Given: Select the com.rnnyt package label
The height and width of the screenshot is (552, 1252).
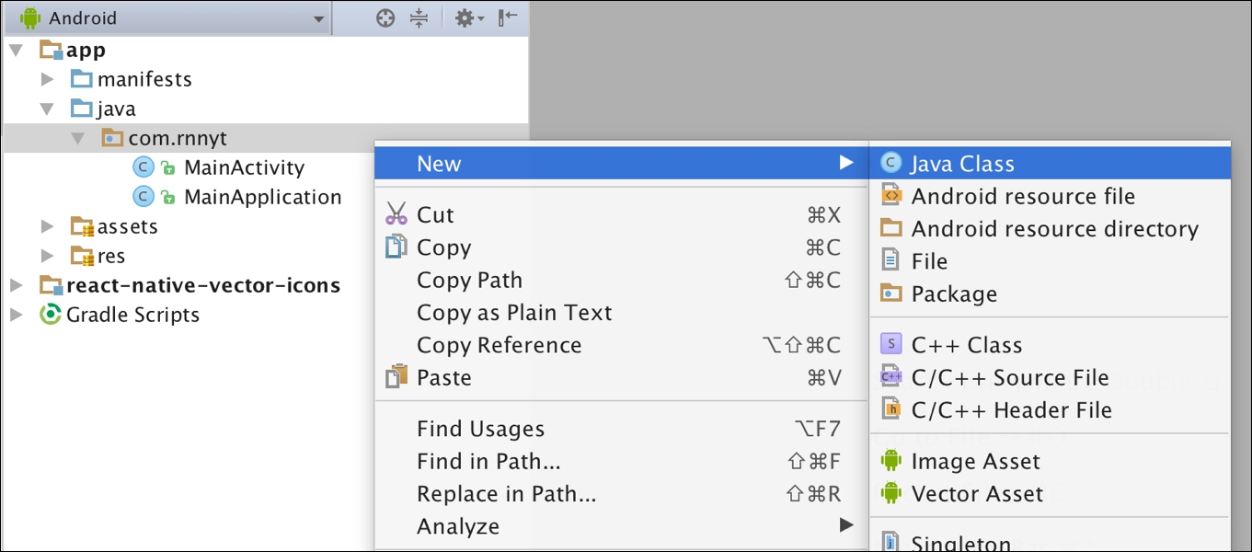Looking at the screenshot, I should click(178, 138).
